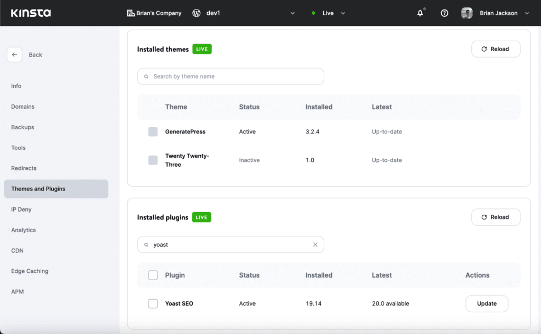Click Brian Jackson's avatar picture

pyautogui.click(x=467, y=13)
